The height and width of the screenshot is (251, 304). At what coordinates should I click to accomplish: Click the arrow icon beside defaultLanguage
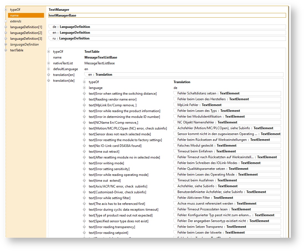click(49, 69)
